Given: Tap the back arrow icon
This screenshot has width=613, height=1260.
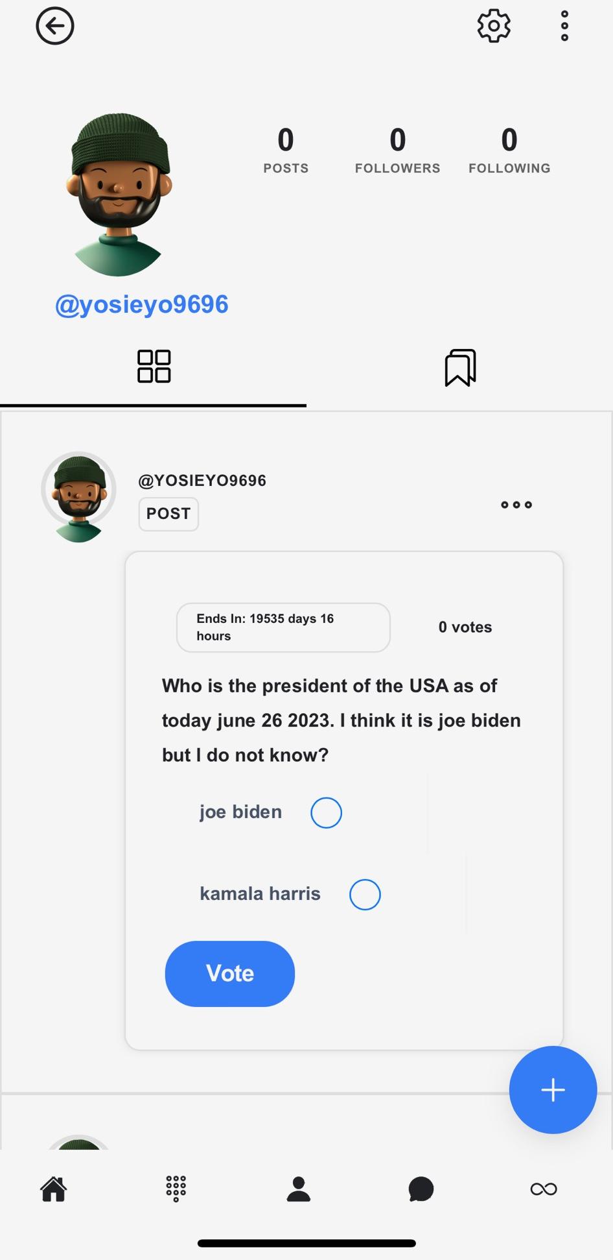Looking at the screenshot, I should (55, 26).
